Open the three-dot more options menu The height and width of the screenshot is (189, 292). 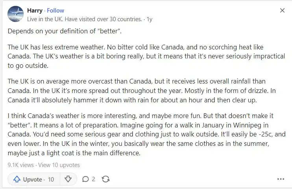281,179
